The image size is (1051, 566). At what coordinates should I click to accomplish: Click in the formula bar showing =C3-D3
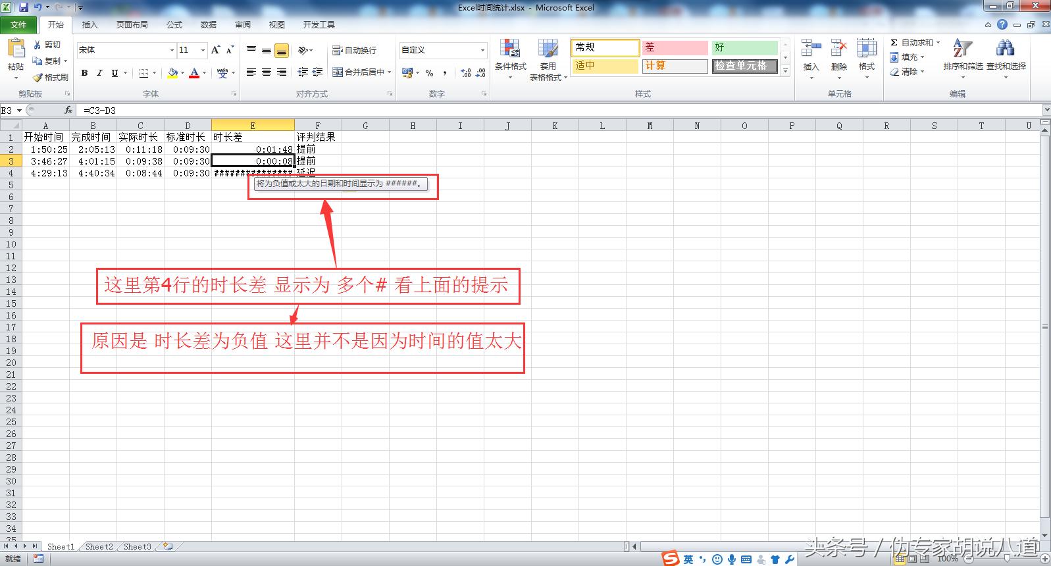559,111
